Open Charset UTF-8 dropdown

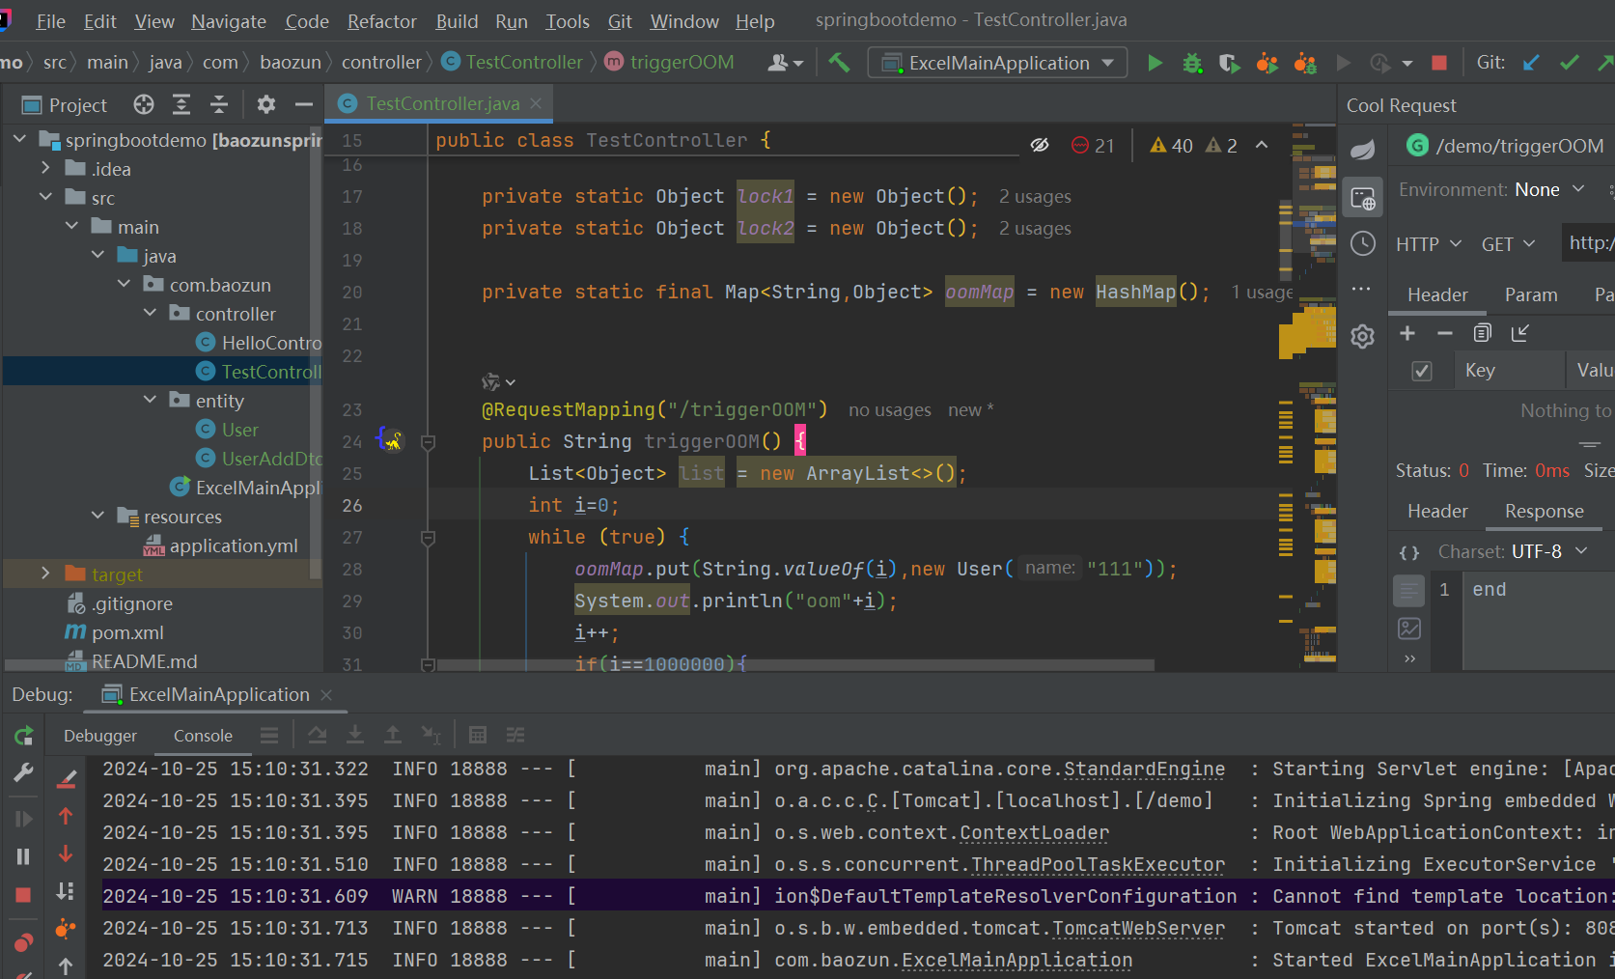point(1549,551)
